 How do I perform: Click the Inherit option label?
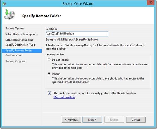click(x=56, y=74)
